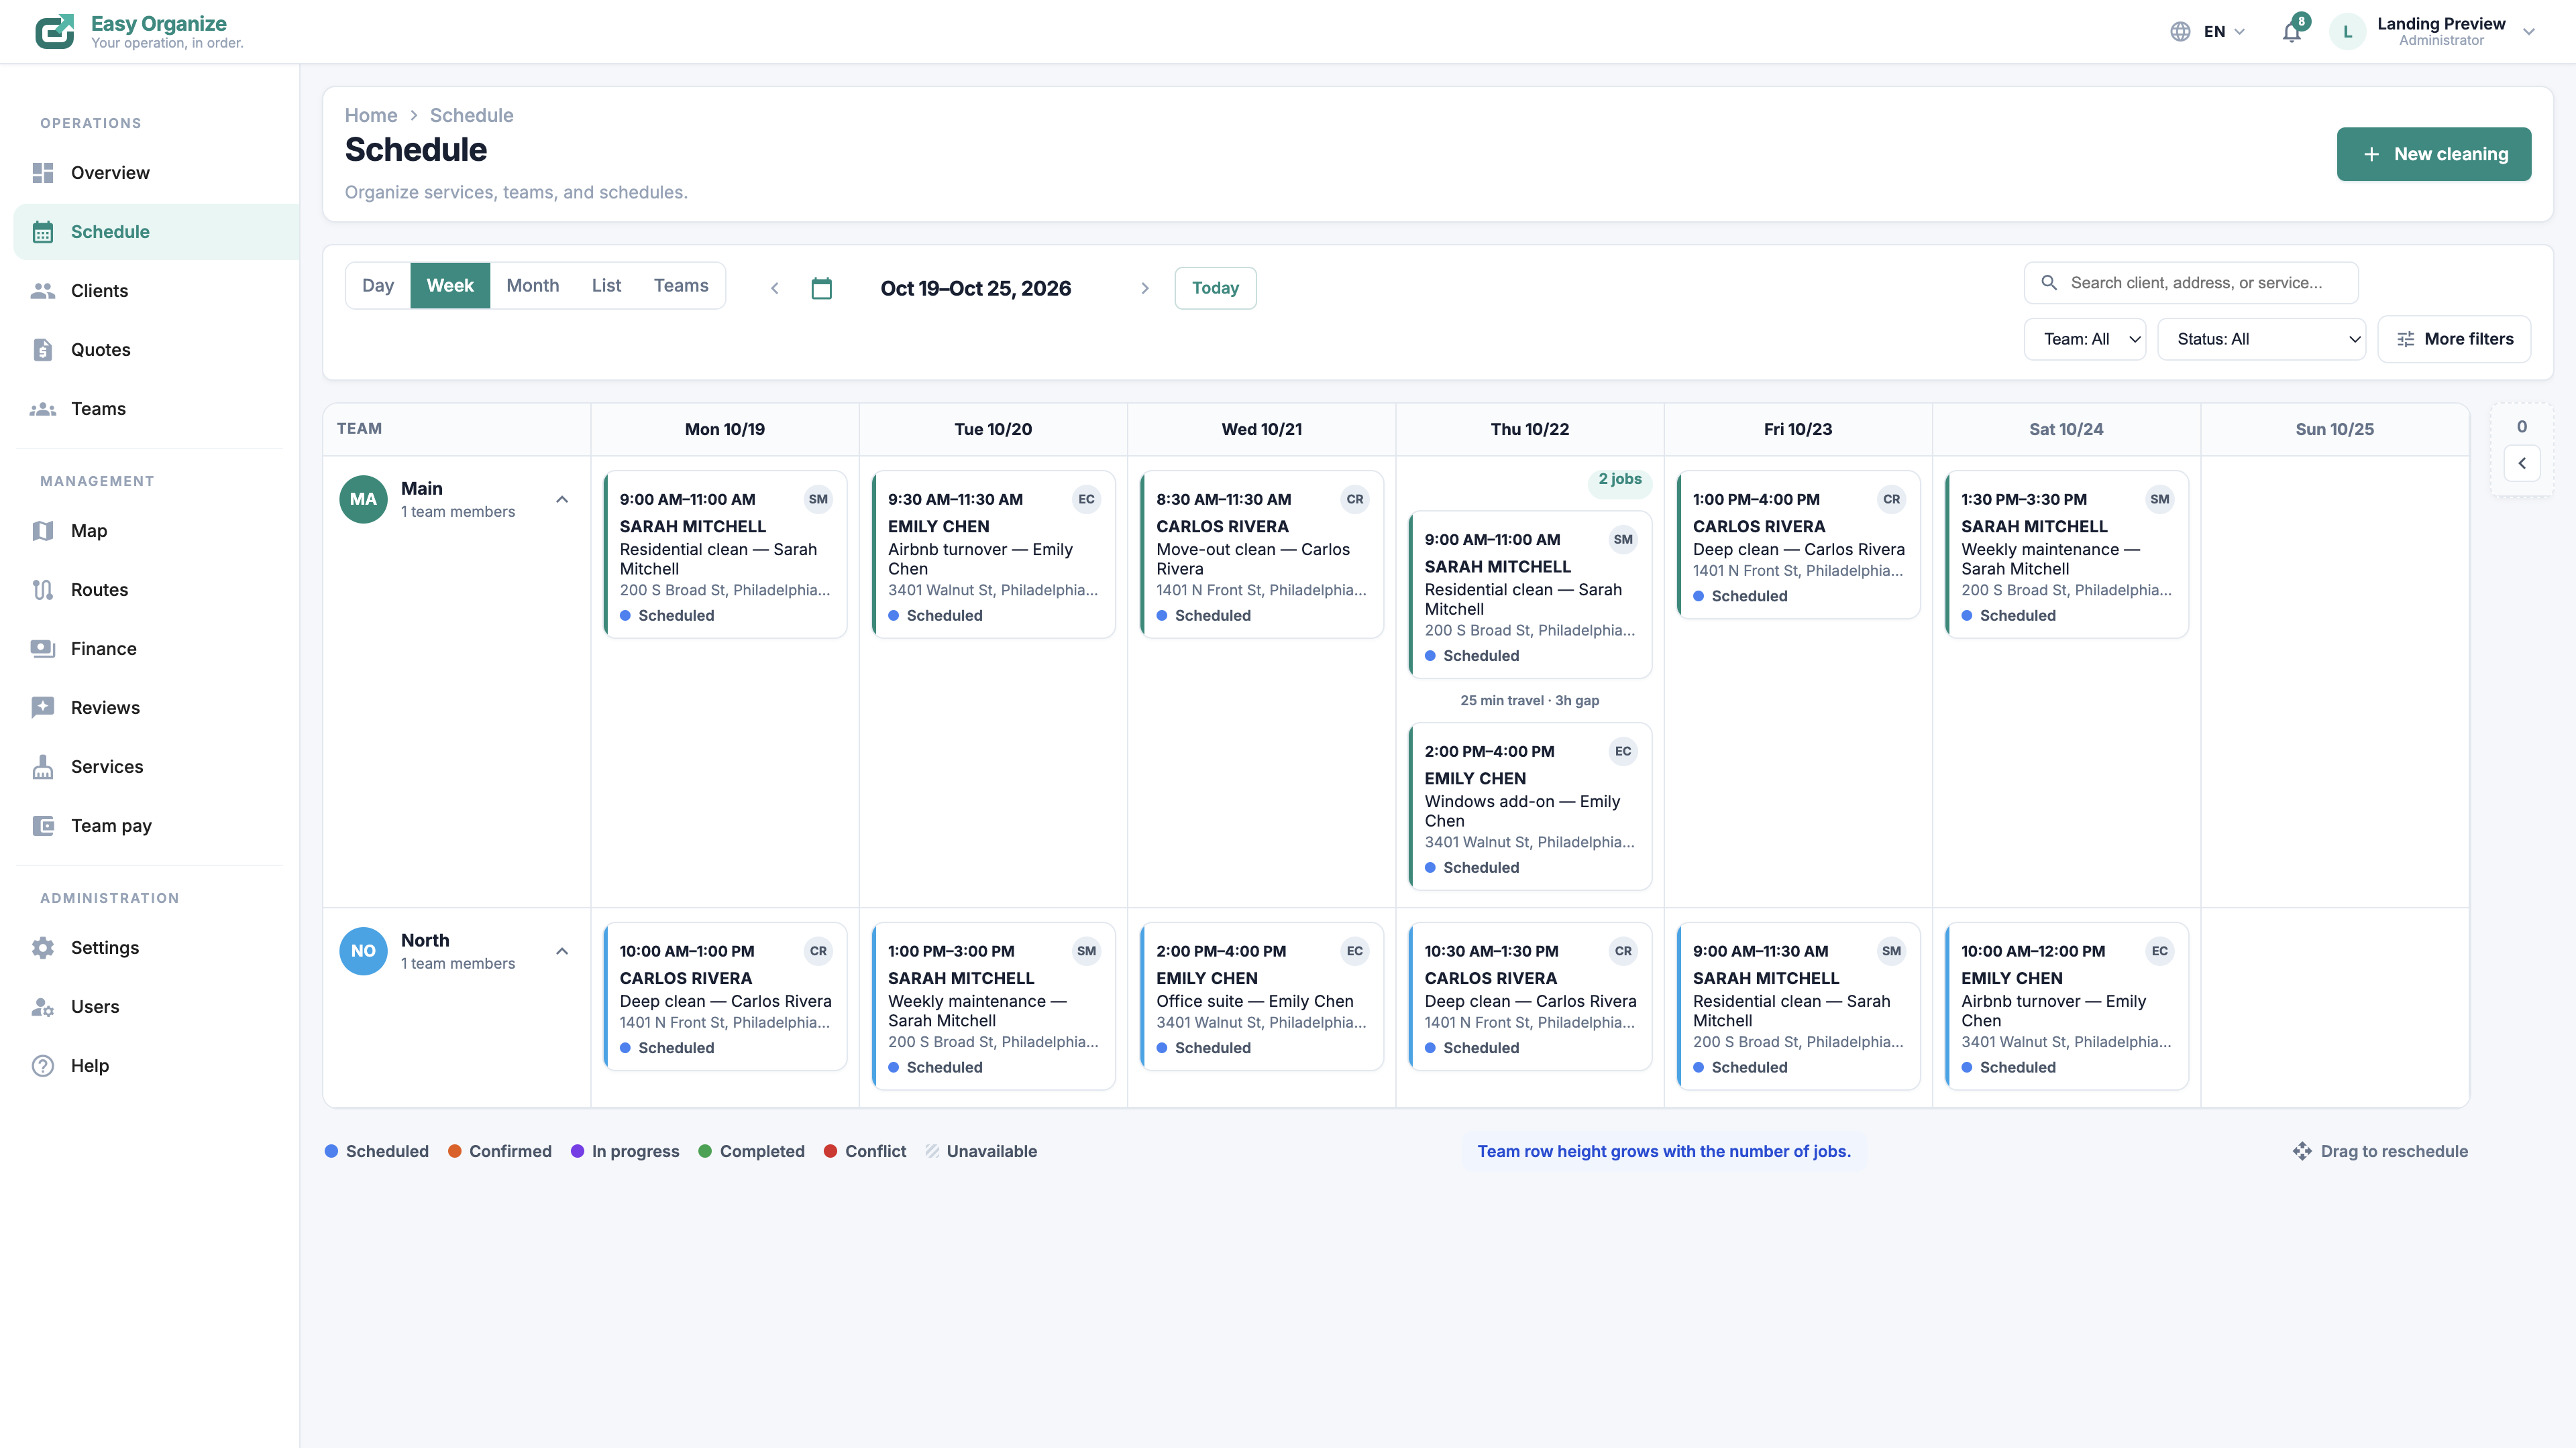Click the Map icon
Viewport: 2576px width, 1448px height.
click(43, 531)
